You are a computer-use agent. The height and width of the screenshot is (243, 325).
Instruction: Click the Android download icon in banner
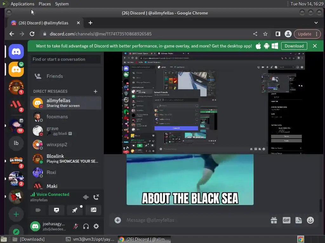coord(267,46)
